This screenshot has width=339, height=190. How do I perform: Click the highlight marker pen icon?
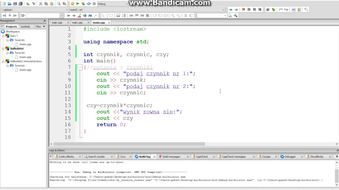(x=79, y=16)
